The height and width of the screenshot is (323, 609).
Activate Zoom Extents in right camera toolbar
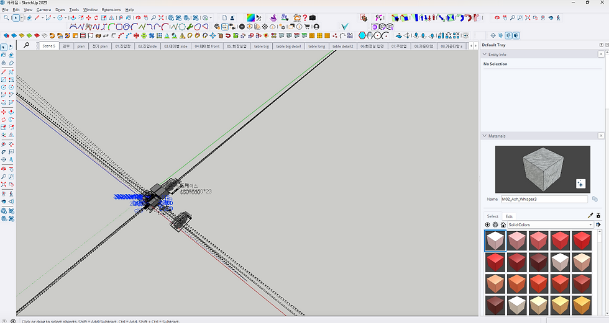pos(528,18)
